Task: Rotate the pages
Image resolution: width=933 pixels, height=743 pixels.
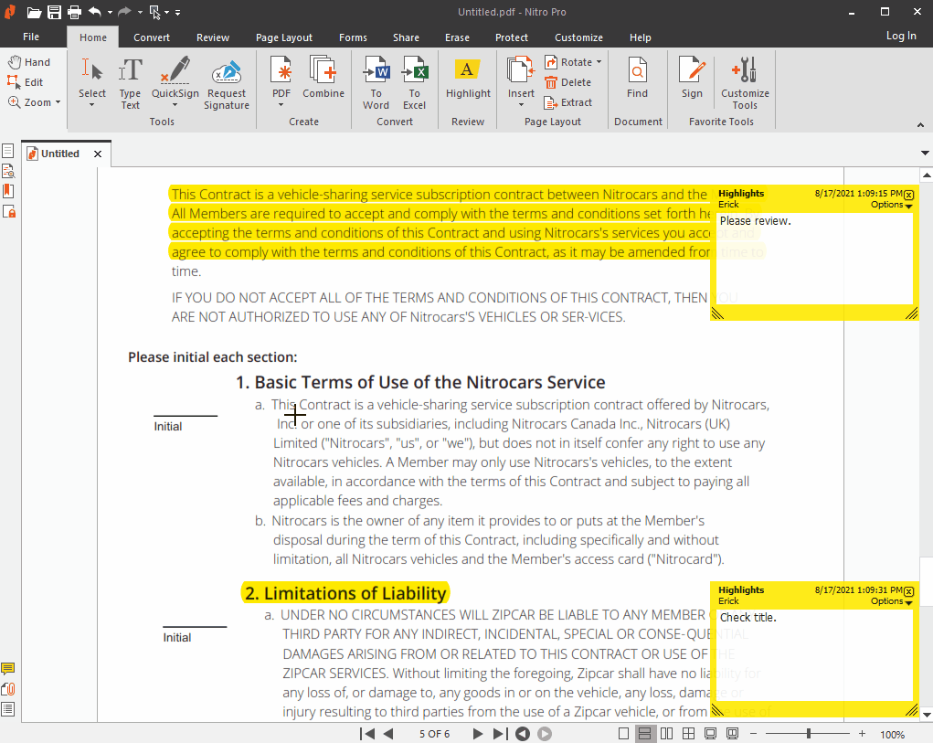Action: (x=568, y=62)
